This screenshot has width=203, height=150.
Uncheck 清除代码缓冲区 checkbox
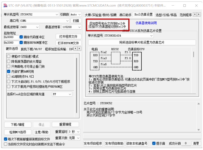(x=21, y=37)
